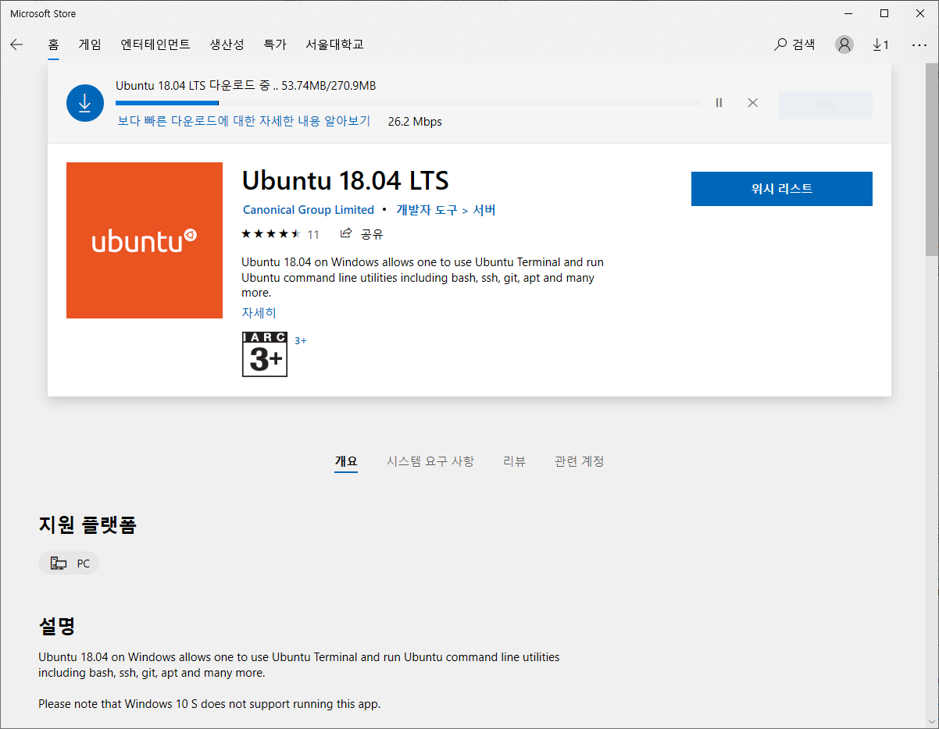Click the 지원 플랫폼 heading
The width and height of the screenshot is (939, 729).
tap(87, 525)
